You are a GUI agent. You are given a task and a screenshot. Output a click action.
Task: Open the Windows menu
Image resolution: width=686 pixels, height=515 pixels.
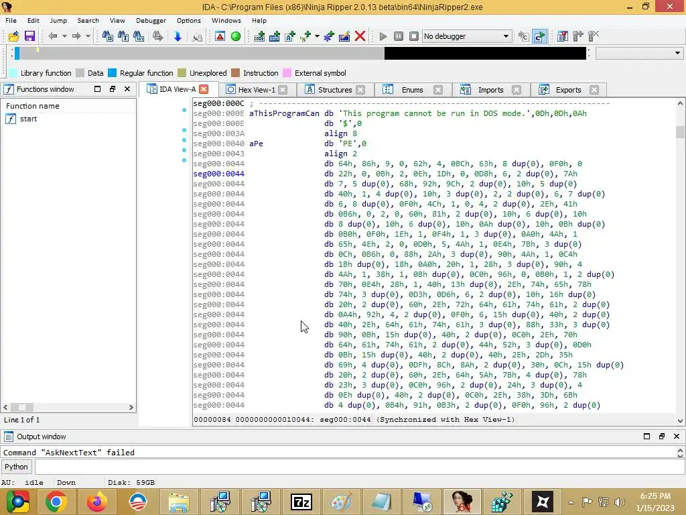(226, 21)
